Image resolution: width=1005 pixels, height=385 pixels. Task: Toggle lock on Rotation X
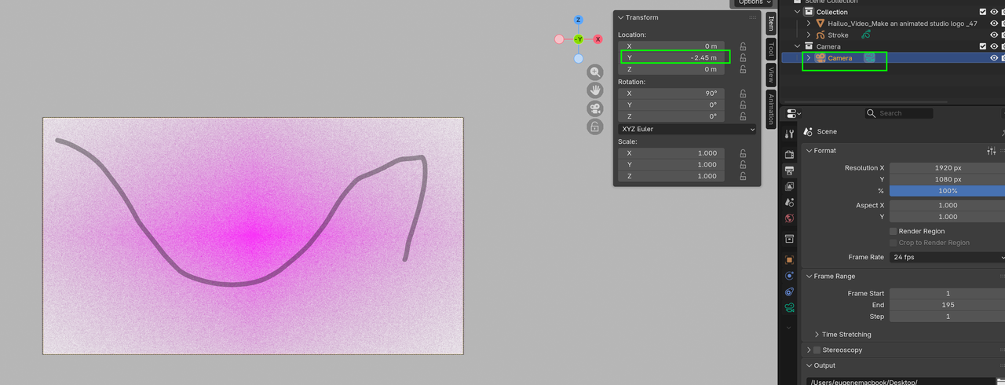coord(742,93)
